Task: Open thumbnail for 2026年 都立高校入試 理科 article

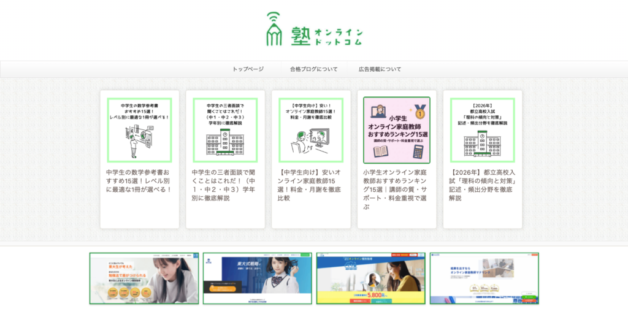Action: pyautogui.click(x=482, y=130)
